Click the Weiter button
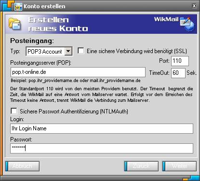 click(x=180, y=166)
